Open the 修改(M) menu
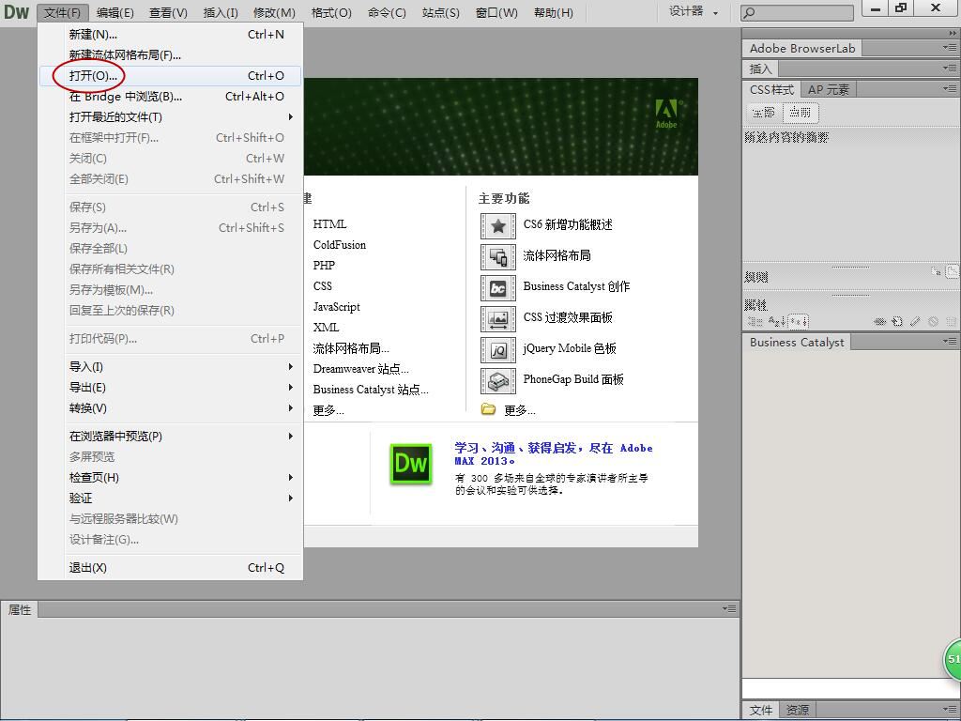This screenshot has width=961, height=721. tap(274, 12)
